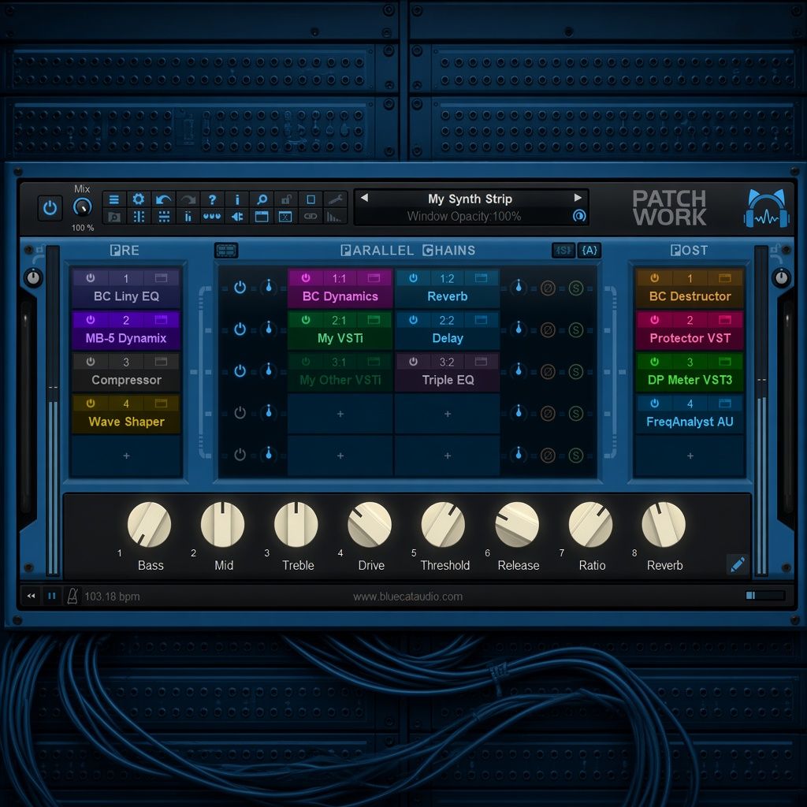Visit www.bluecataudio.com link
This screenshot has height=807, width=807.
point(407,597)
